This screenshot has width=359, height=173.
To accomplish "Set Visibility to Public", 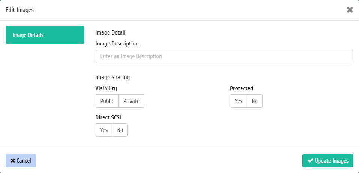I will [x=107, y=101].
